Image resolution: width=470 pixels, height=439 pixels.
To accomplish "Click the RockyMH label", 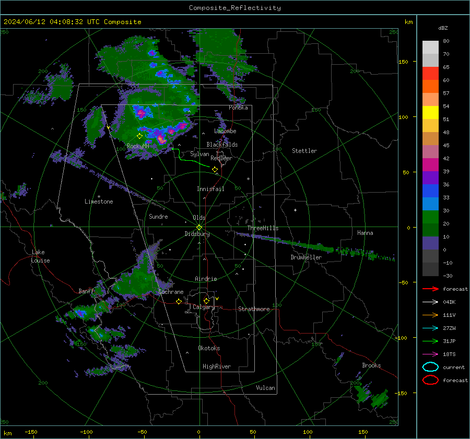I will coord(138,146).
